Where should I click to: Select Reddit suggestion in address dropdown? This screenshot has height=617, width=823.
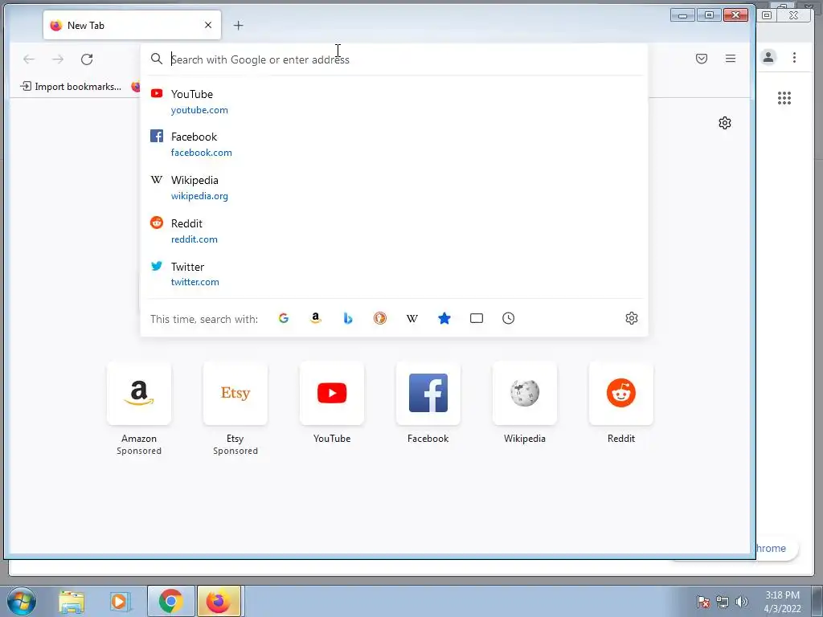coord(394,231)
